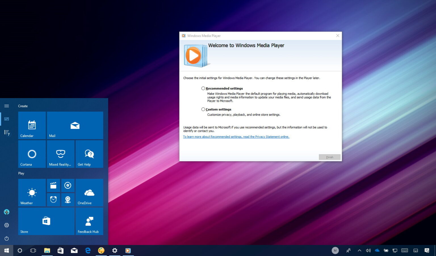Screen dimensions: 436x256
Task: Click the OneDrive cloud icon in system tray
Action: click(377, 250)
